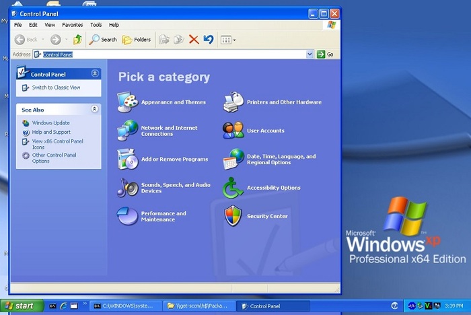
Task: Open the Security Center shield icon
Action: (x=233, y=216)
